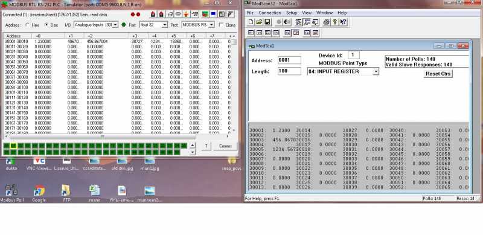Open the dukto desktop shortcut

coord(11,165)
